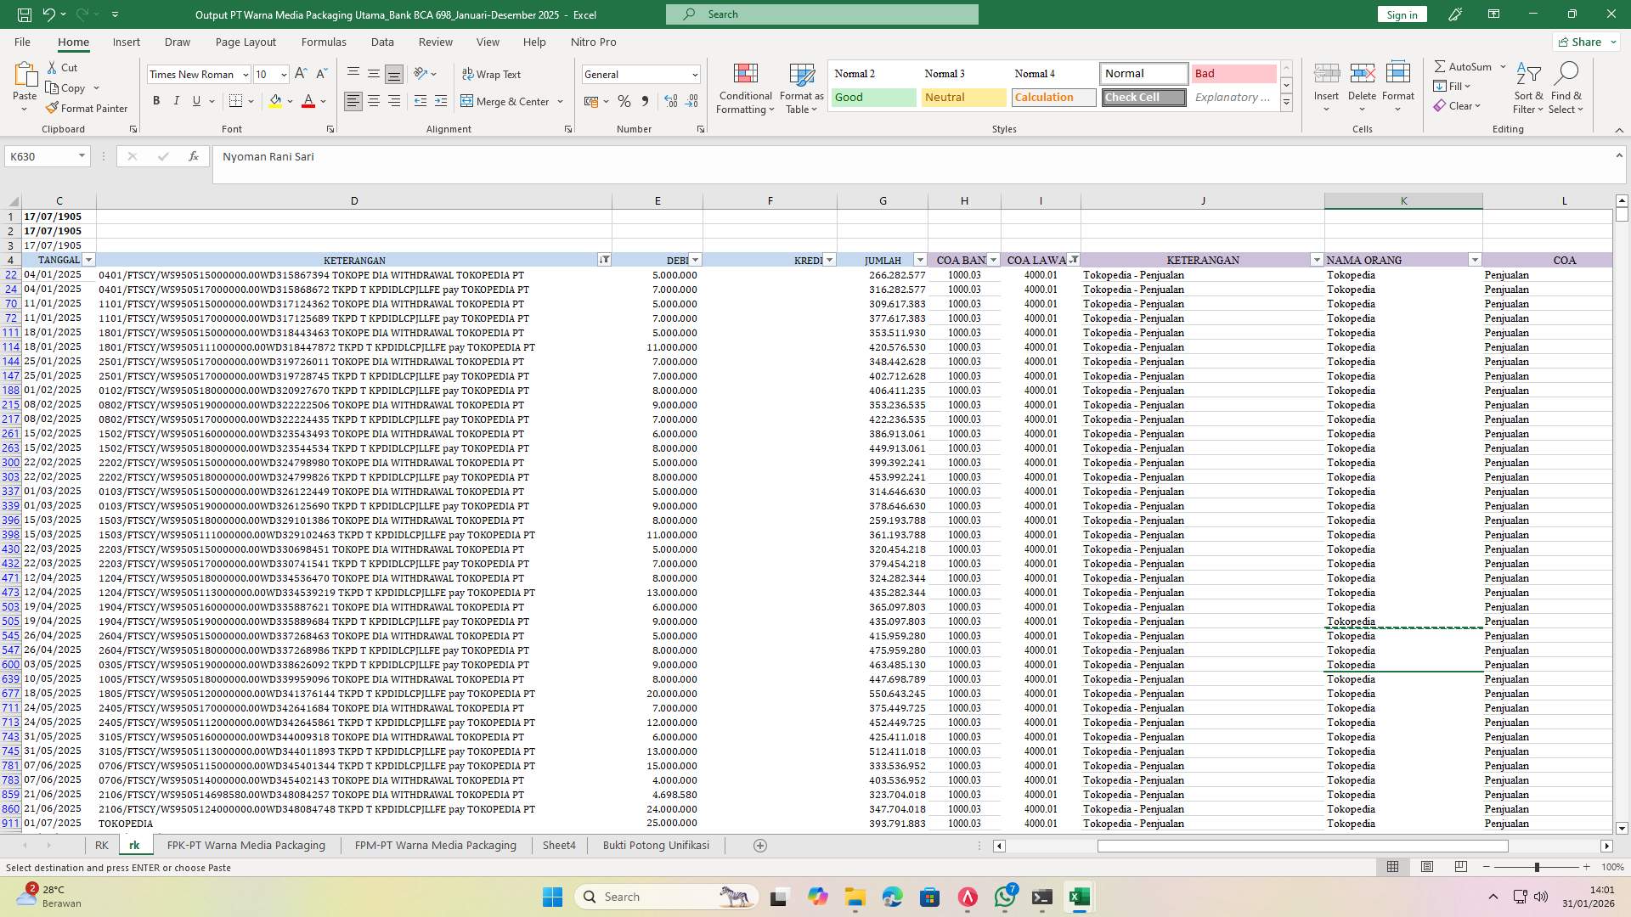Screen dimensions: 1631x917
Task: Switch to the Data ribbon tab
Action: pos(382,42)
